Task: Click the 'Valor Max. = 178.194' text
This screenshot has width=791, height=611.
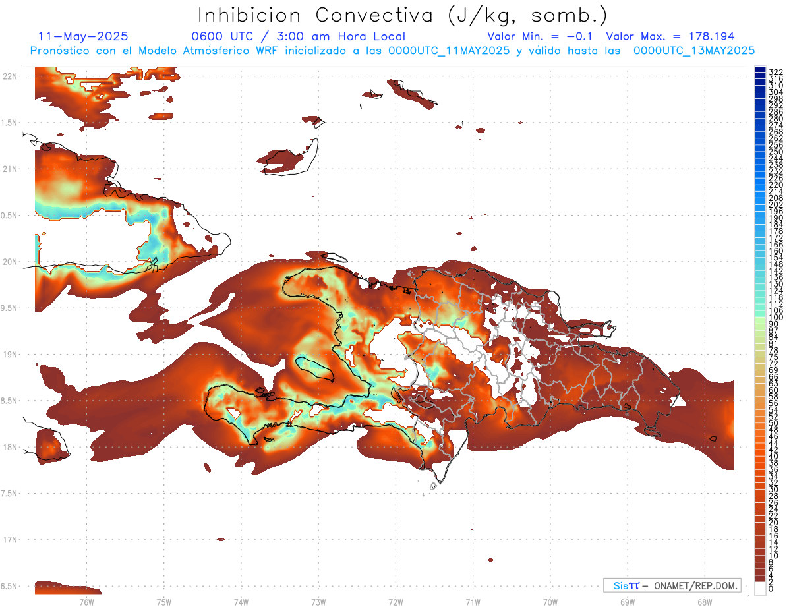Action: point(670,36)
